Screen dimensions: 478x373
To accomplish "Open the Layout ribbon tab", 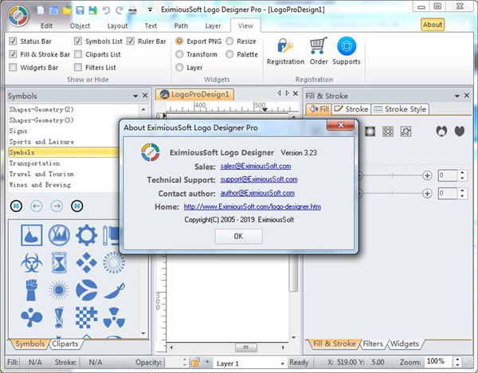I will point(117,26).
